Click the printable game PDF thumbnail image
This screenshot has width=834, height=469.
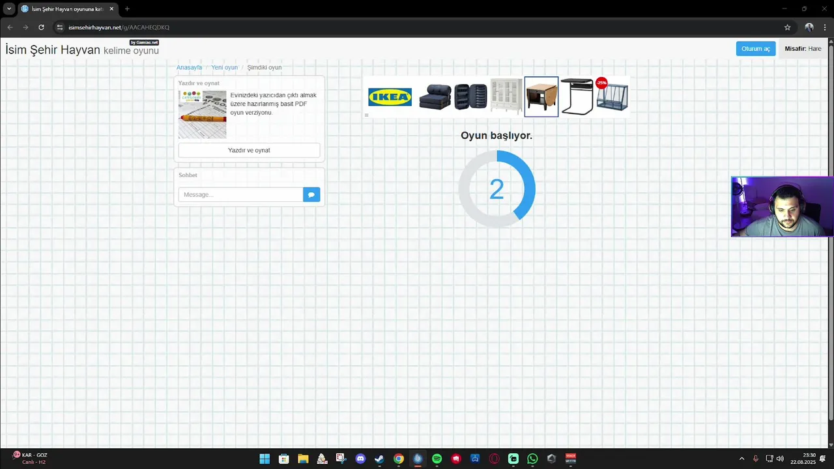point(203,114)
